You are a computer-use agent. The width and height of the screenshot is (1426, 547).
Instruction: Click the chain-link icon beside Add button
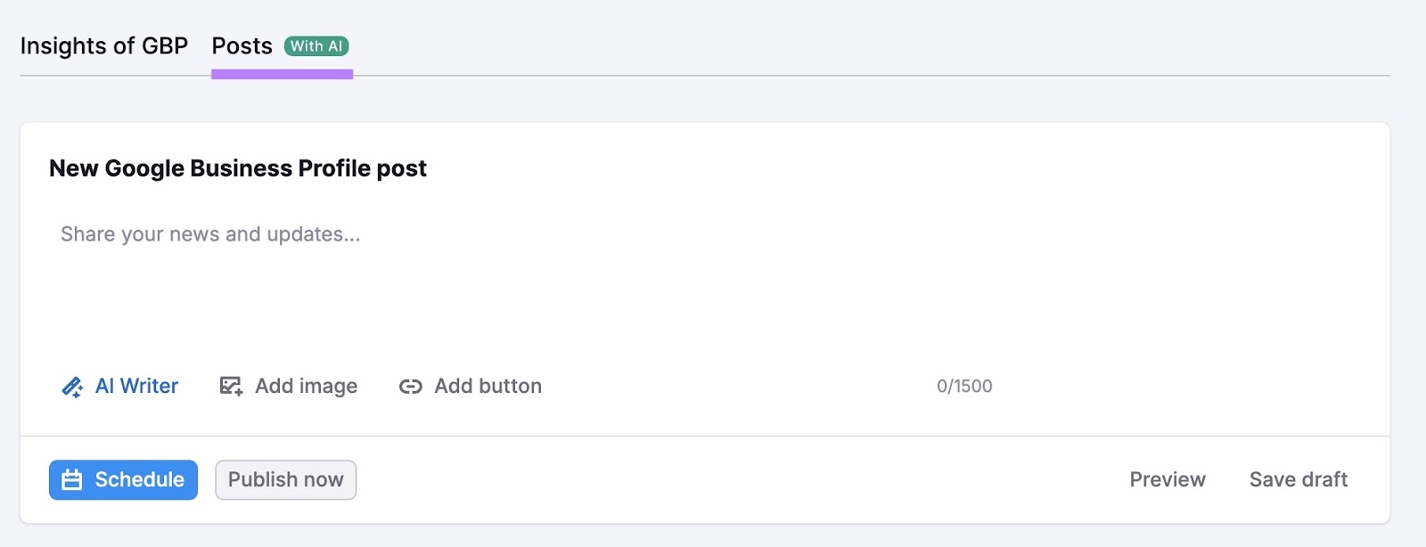409,386
